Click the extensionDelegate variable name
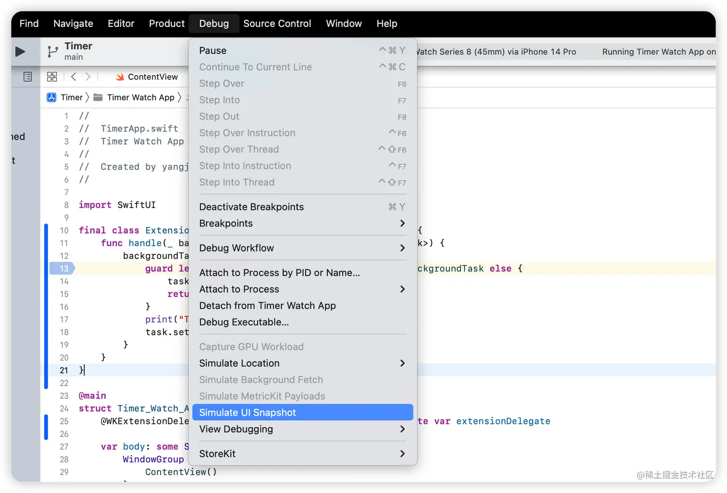 coord(503,421)
